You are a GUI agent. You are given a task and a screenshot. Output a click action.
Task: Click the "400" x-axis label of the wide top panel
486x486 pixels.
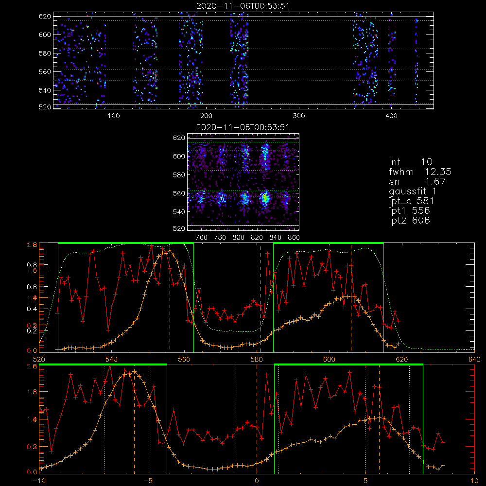[391, 116]
